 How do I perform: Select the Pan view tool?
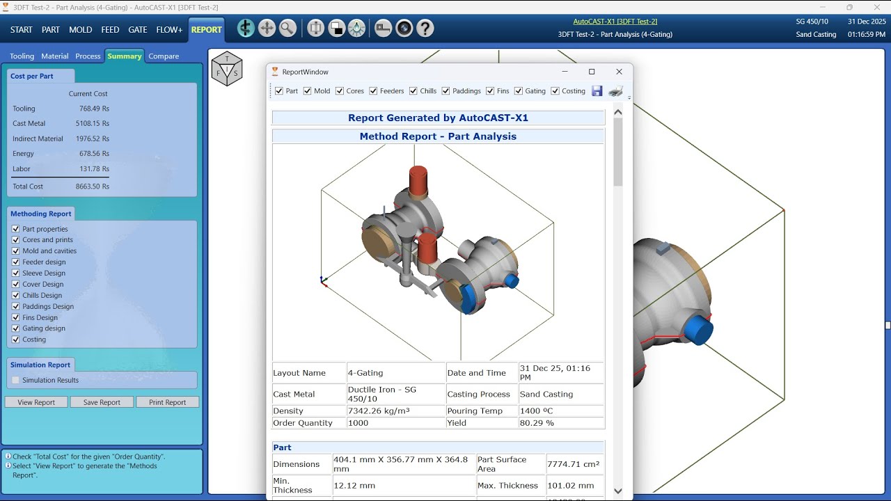[x=267, y=29]
